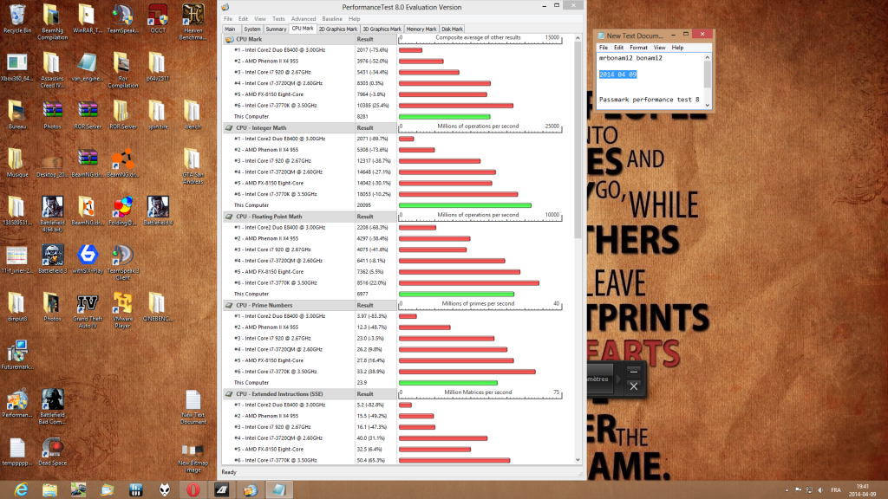The height and width of the screenshot is (499, 888).
Task: Open the Recycle Bin desktop icon
Action: point(17,19)
